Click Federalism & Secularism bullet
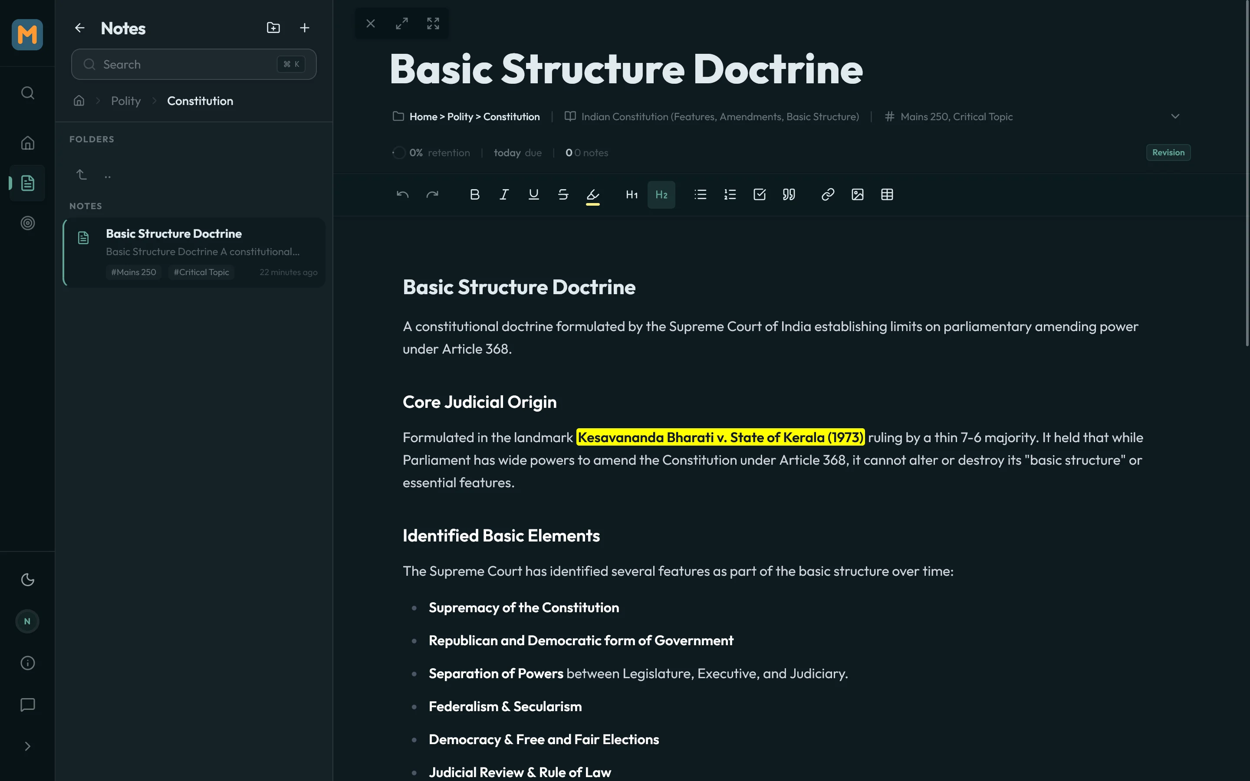The width and height of the screenshot is (1250, 781). [x=505, y=707]
